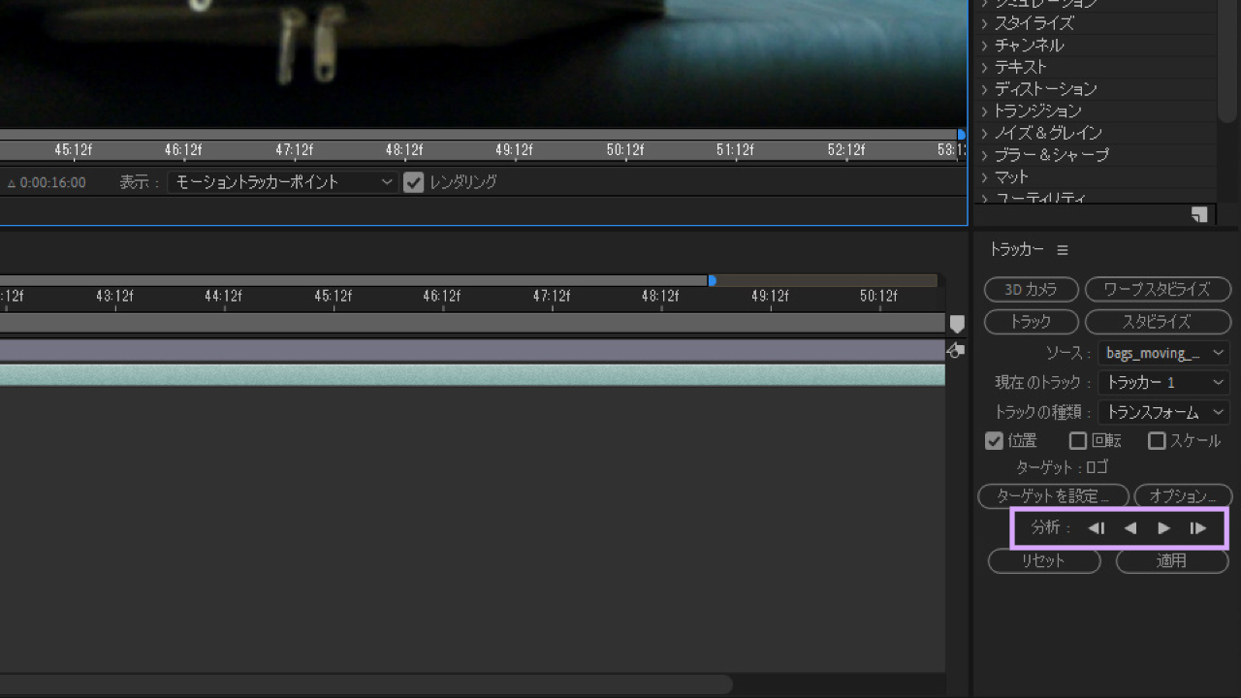
Task: Expand the マット effects category
Action: click(984, 176)
